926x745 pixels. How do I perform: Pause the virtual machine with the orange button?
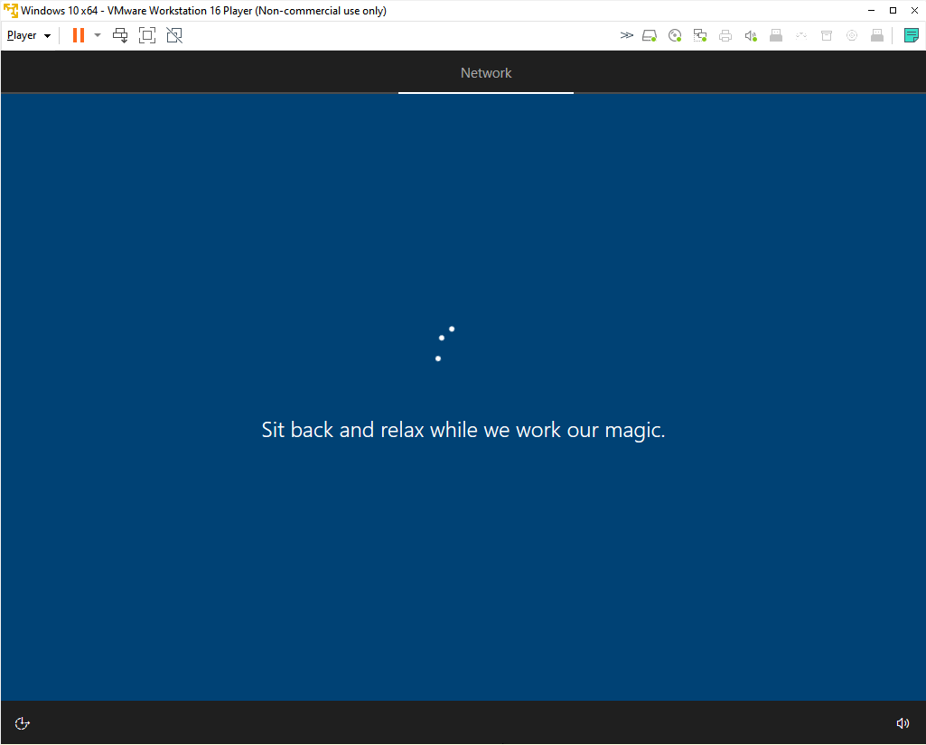coord(79,35)
